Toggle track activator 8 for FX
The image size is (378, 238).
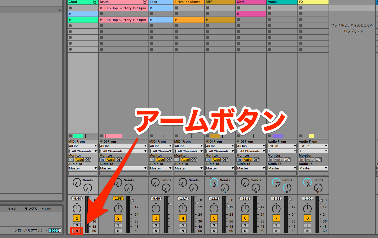[x=307, y=218]
